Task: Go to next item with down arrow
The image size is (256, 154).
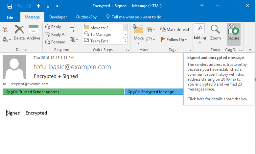Action: pyautogui.click(x=48, y=6)
